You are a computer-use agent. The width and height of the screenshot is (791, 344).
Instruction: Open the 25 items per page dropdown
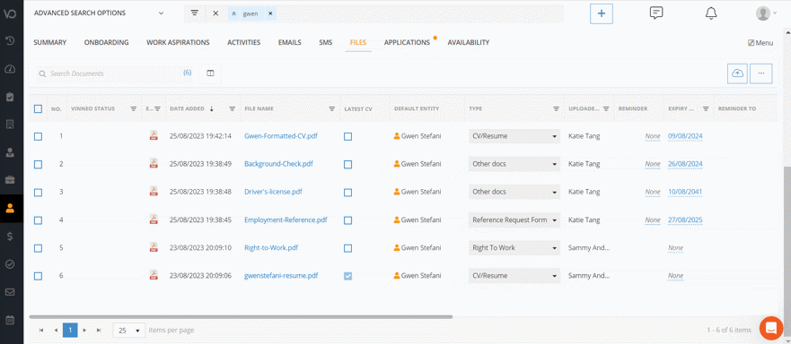(129, 331)
